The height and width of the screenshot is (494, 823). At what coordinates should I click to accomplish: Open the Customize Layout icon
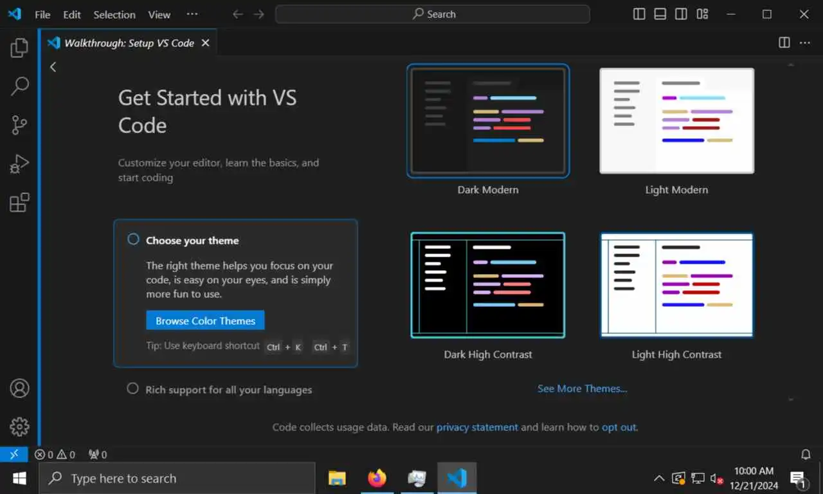click(702, 14)
